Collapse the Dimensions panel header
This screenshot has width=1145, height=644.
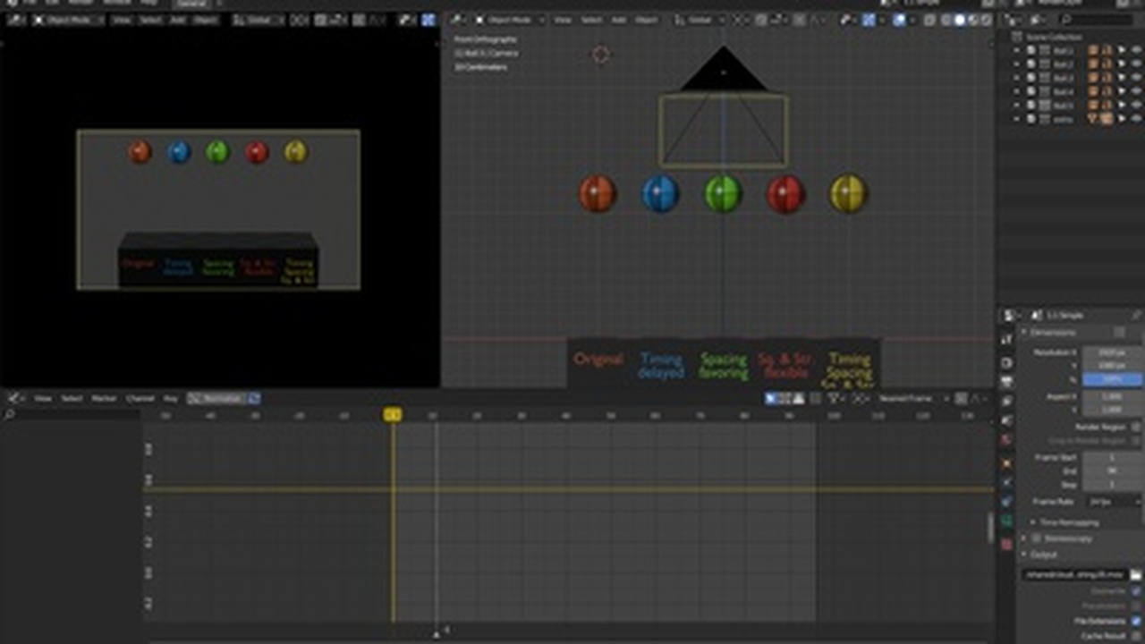(1056, 332)
